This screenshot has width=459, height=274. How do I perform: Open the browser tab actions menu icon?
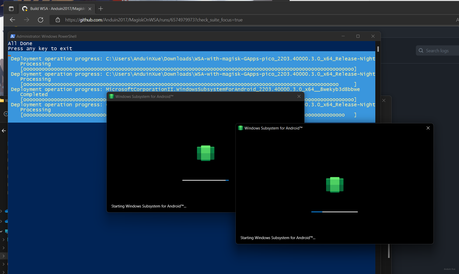coord(11,9)
